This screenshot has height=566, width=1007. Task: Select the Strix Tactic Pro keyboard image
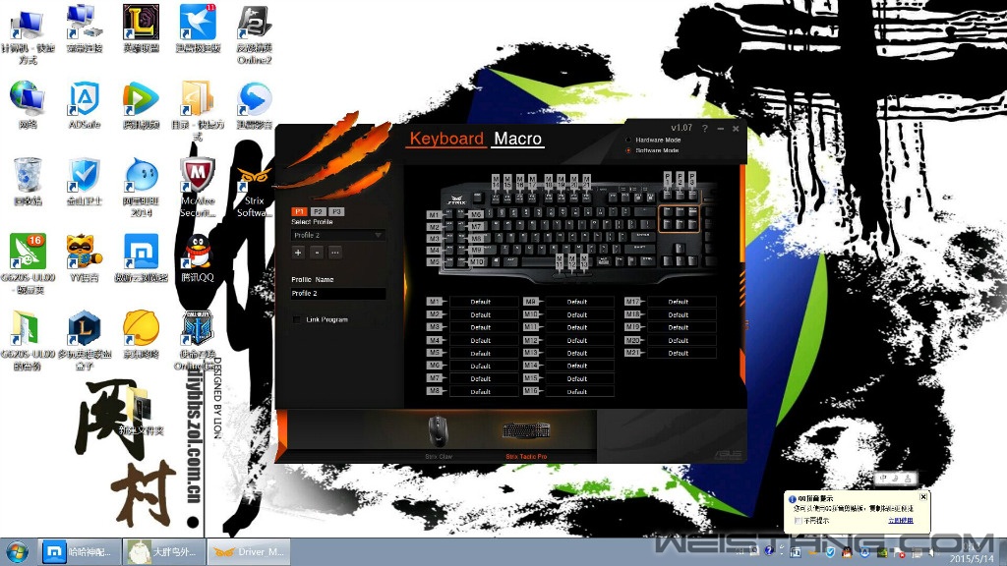click(x=526, y=430)
